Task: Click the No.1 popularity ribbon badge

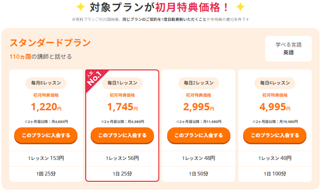Action: (x=94, y=79)
